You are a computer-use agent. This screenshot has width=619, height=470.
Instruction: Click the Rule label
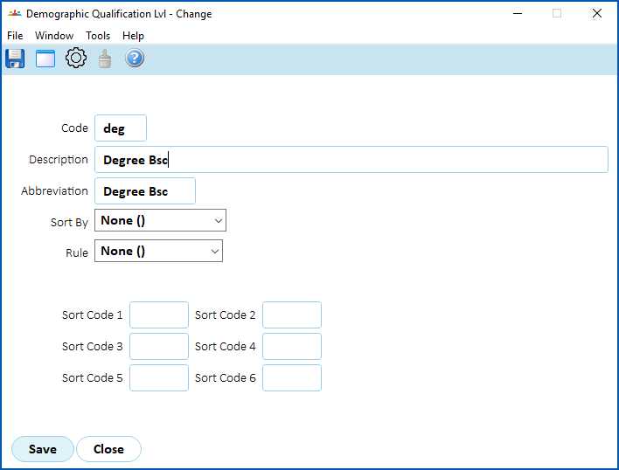77,252
